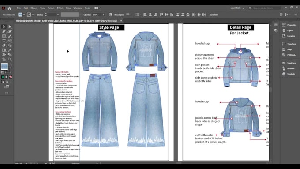Image resolution: width=300 pixels, height=169 pixels.
Task: Select the Hooded Denim Jacket document tab
Action: point(67,21)
